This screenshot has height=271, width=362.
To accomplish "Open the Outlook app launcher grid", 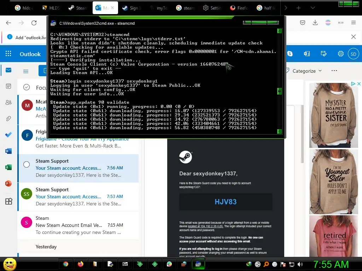I will 8,54.
